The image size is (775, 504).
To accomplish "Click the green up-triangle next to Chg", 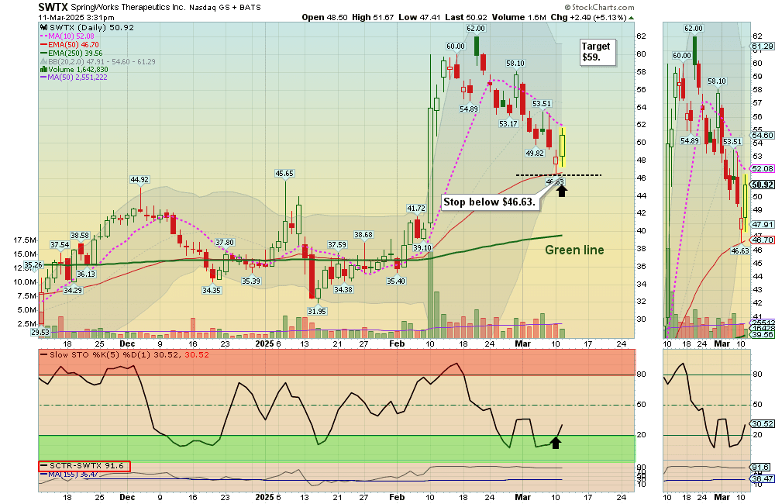I will point(631,18).
